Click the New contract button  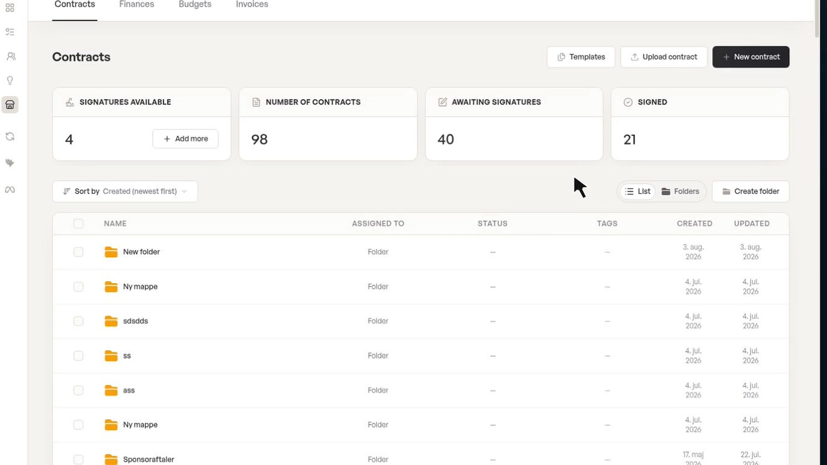tap(751, 57)
